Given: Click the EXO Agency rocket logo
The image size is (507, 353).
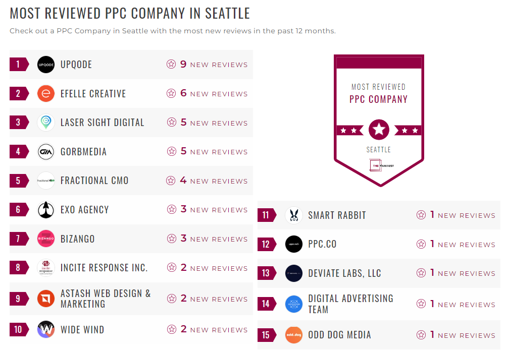Looking at the screenshot, I should click(x=45, y=209).
